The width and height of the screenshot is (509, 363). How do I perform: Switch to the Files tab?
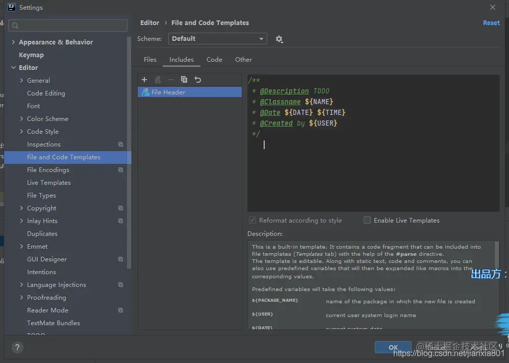point(150,59)
